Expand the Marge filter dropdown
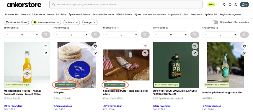253x112 pixels. click(90, 22)
